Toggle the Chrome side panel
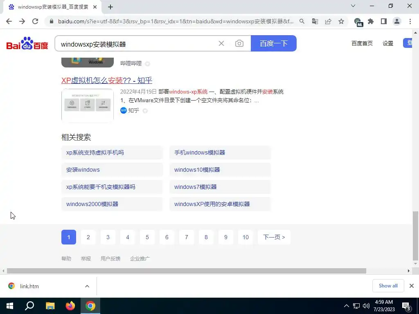Screen dimensions: 419x314 coord(384,21)
